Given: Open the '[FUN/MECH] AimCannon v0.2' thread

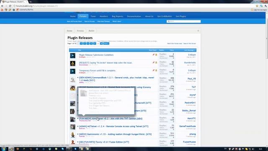Looking at the screenshot, I should point(111,118).
